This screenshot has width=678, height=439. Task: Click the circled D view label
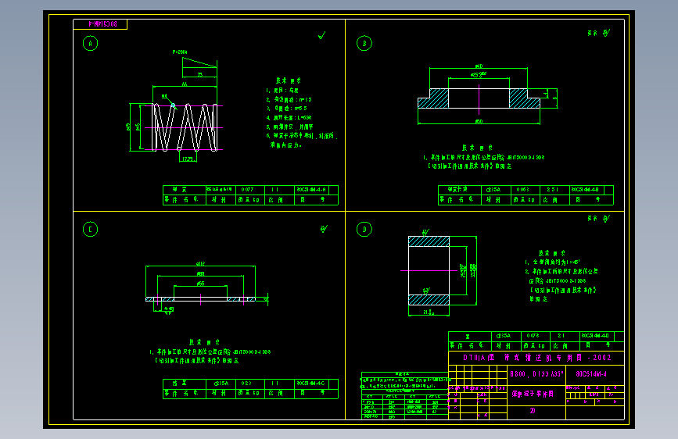pos(364,229)
